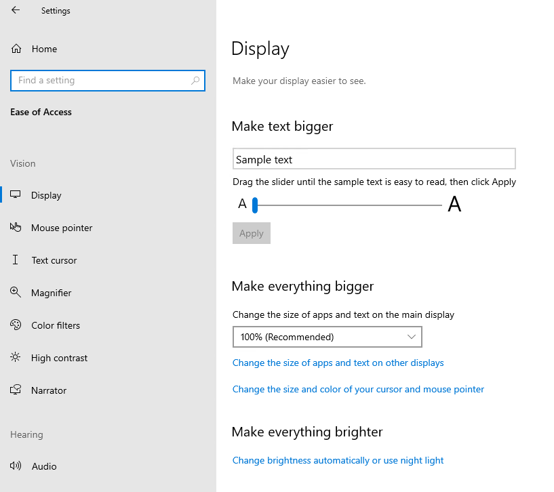Click the Audio speaker icon under Hearing
Image resolution: width=554 pixels, height=492 pixels.
pyautogui.click(x=16, y=466)
